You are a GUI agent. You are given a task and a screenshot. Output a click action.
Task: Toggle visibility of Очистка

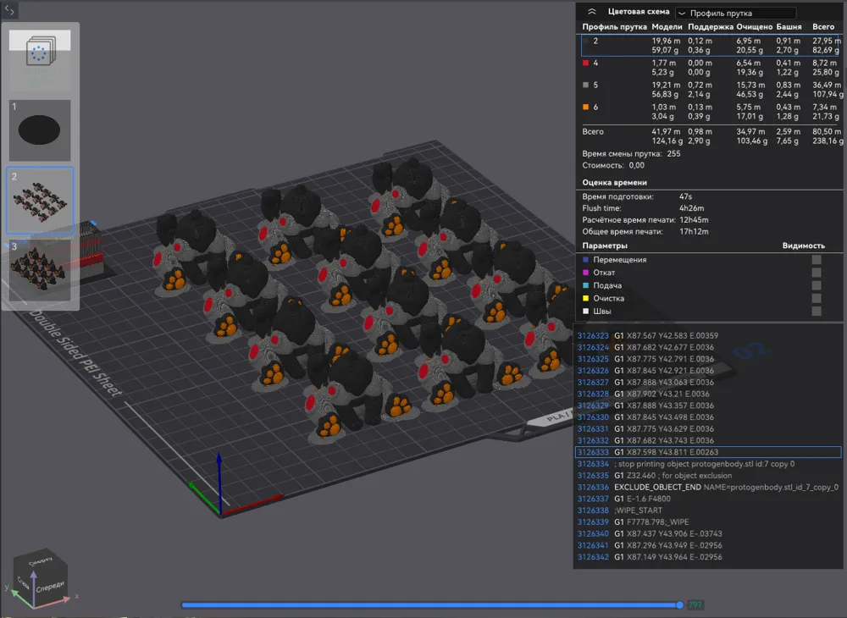coord(817,299)
